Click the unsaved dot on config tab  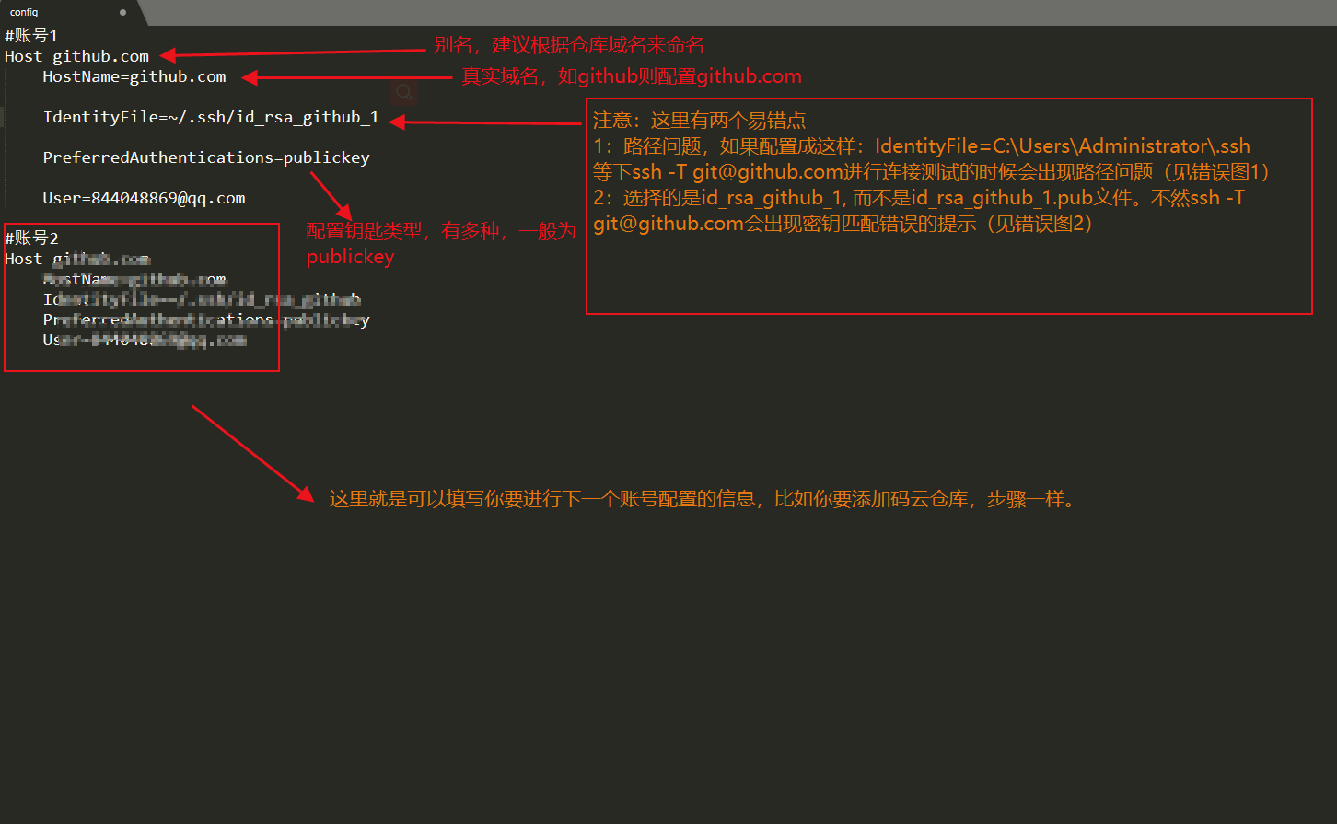click(x=123, y=13)
